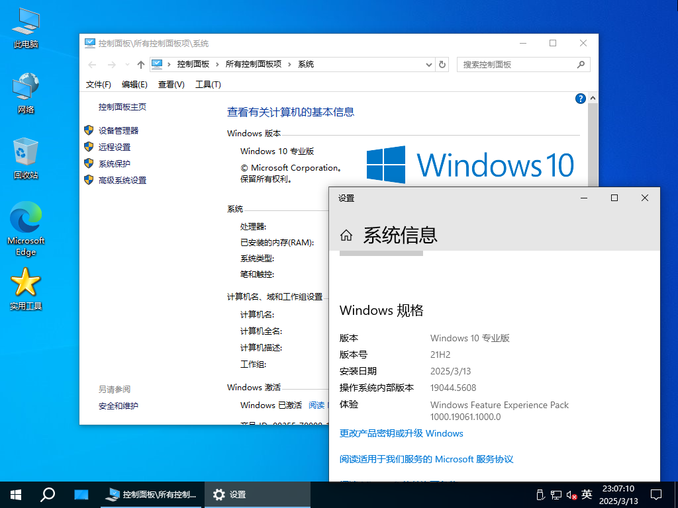The height and width of the screenshot is (508, 678).
Task: Open the 编辑(E) menu
Action: 134,85
